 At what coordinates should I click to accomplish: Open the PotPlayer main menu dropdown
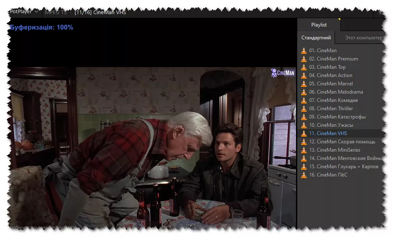[24, 12]
